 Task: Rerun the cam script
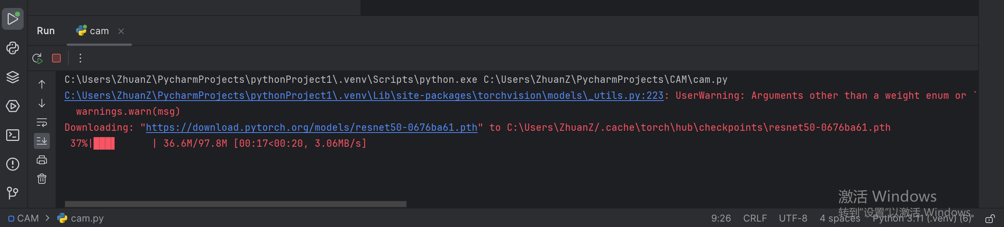[x=37, y=58]
